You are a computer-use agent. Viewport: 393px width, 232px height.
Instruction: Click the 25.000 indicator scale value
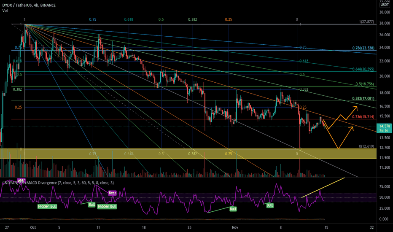coord(385,208)
